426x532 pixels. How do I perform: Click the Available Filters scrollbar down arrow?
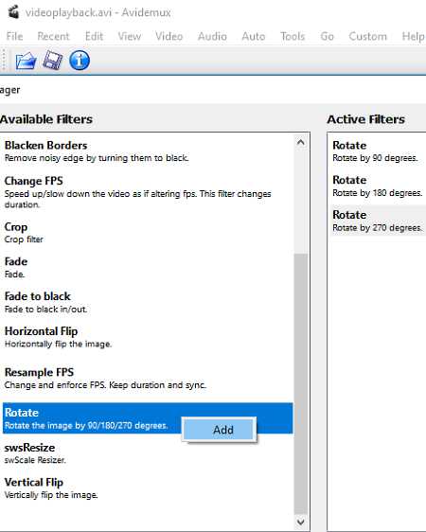(x=300, y=523)
